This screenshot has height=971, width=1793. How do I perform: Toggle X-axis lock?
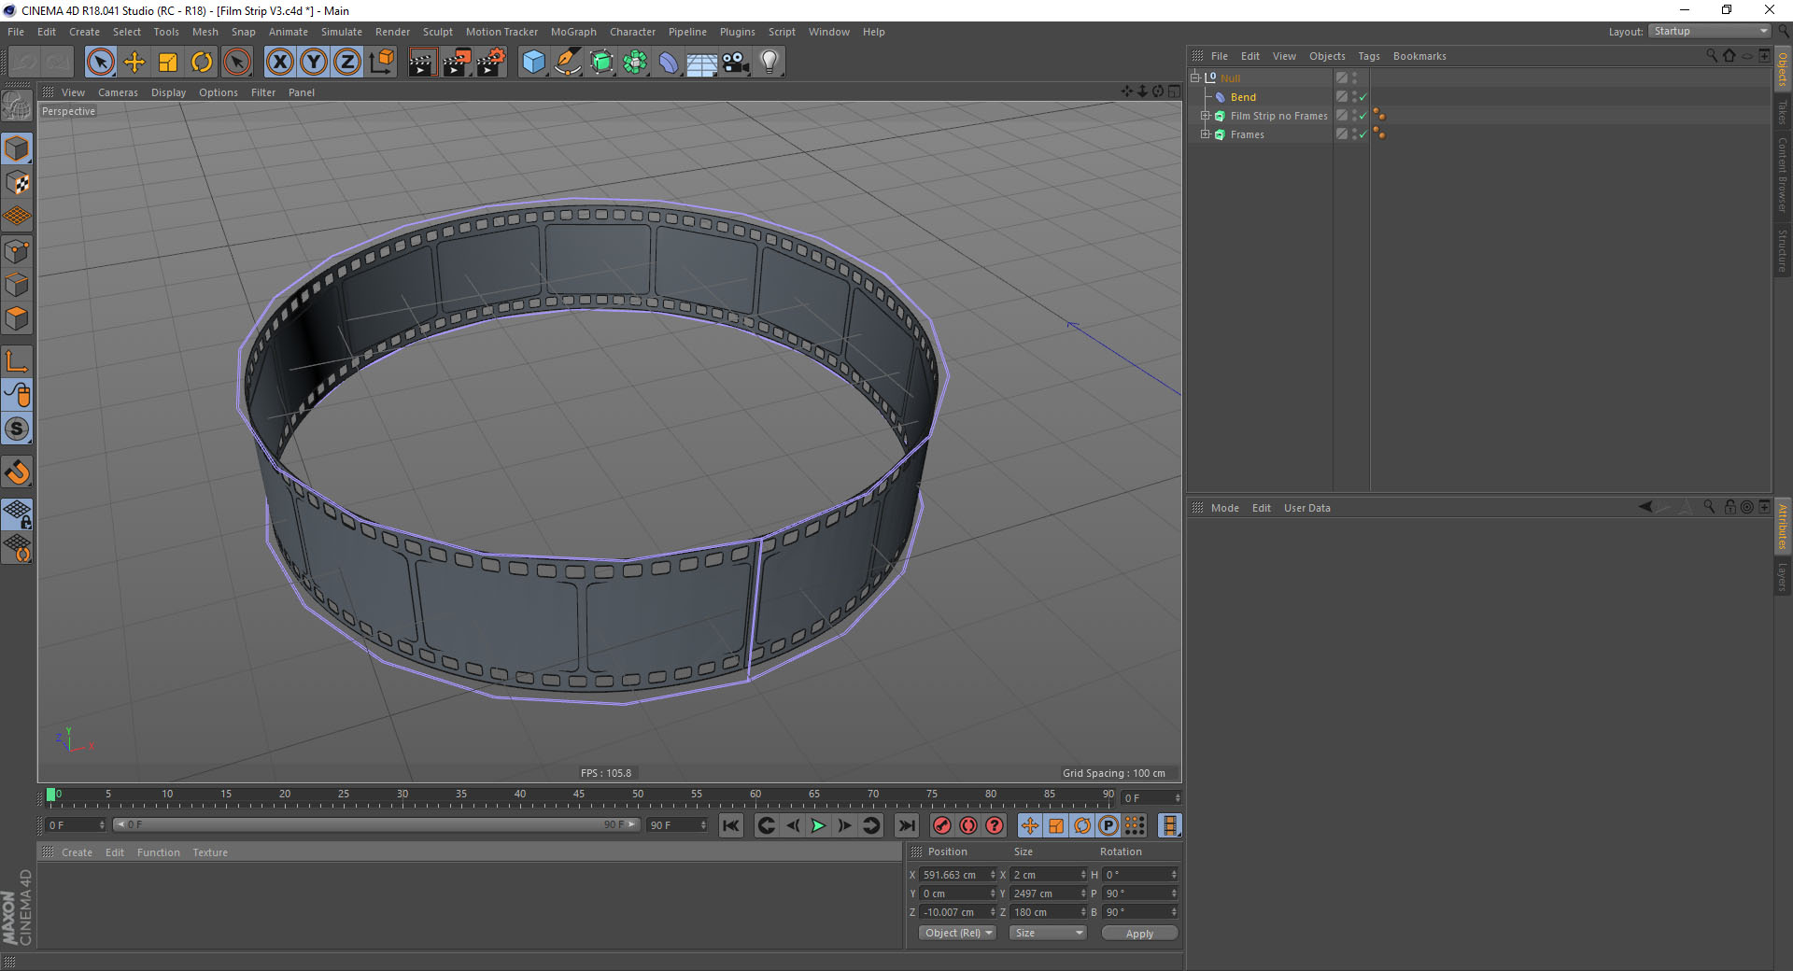[279, 63]
